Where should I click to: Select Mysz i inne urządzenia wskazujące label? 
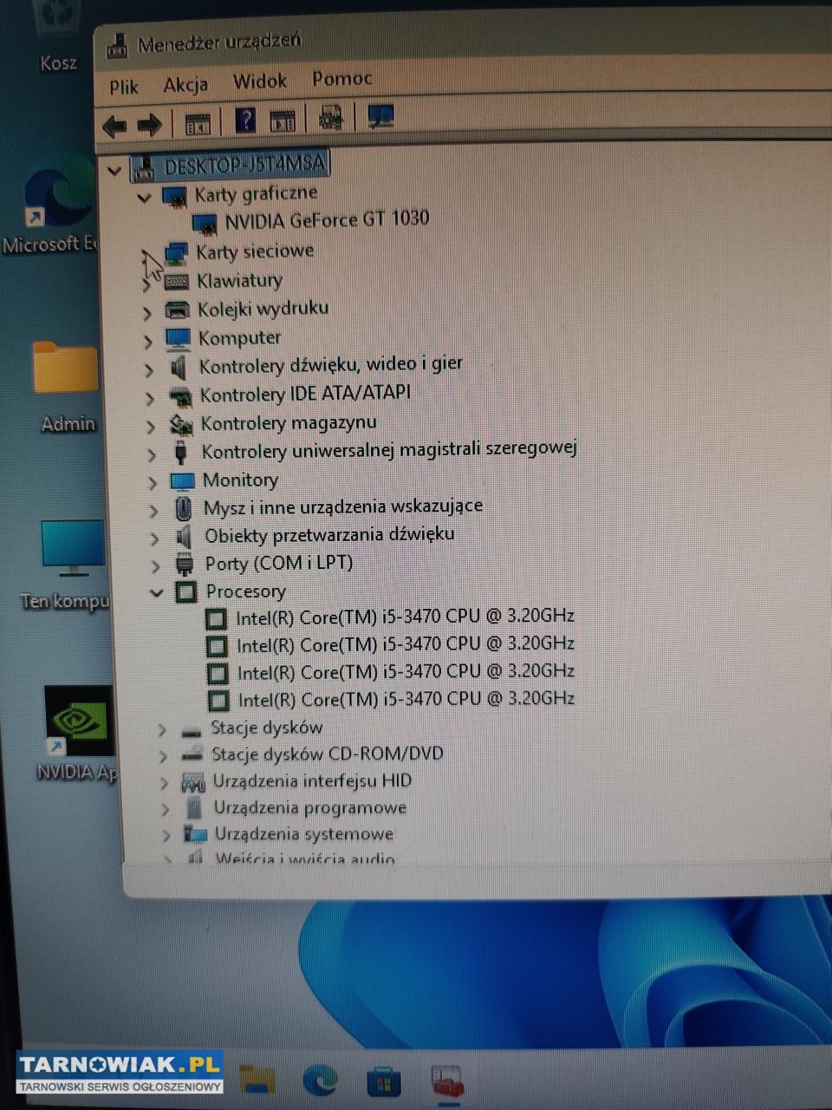click(343, 506)
